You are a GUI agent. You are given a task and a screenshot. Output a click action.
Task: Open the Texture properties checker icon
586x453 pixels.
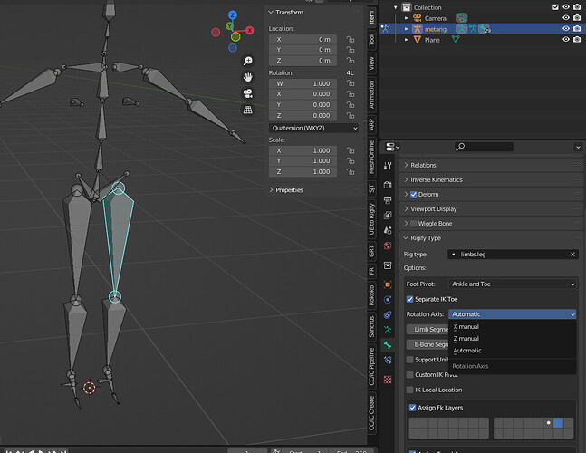pyautogui.click(x=388, y=380)
